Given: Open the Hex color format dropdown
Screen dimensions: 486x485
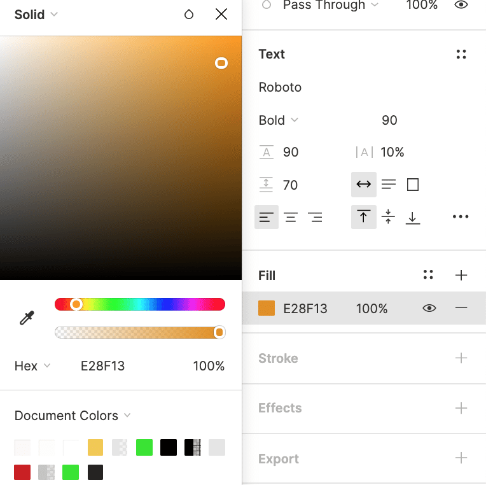Looking at the screenshot, I should pyautogui.click(x=32, y=366).
